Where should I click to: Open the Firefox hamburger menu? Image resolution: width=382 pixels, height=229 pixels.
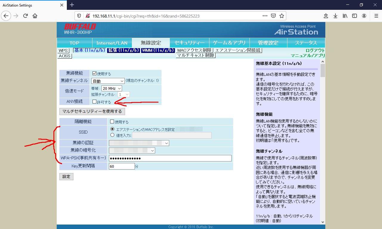coord(376,16)
